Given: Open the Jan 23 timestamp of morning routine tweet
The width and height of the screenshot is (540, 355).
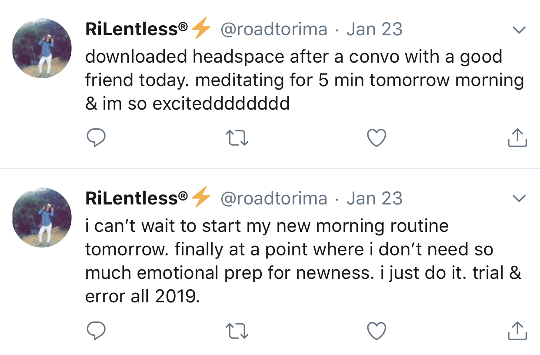Looking at the screenshot, I should click(374, 198).
